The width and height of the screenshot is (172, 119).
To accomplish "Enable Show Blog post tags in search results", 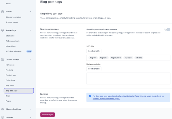I will pos(167,29).
